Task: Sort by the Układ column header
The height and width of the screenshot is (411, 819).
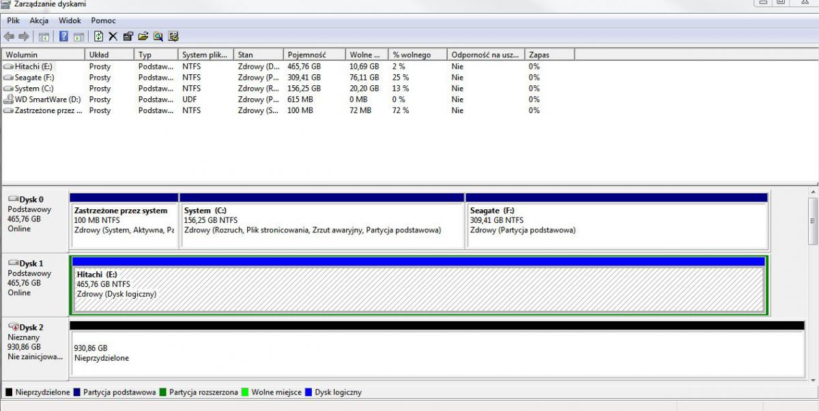Action: pos(110,55)
